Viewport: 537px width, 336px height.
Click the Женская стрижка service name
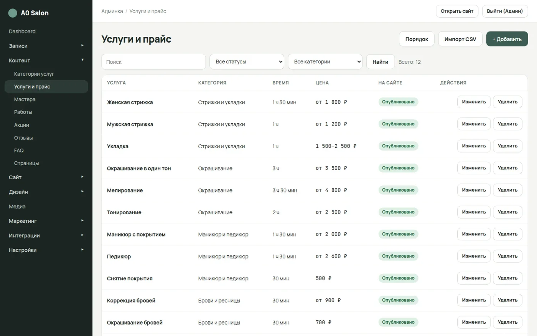click(x=130, y=102)
